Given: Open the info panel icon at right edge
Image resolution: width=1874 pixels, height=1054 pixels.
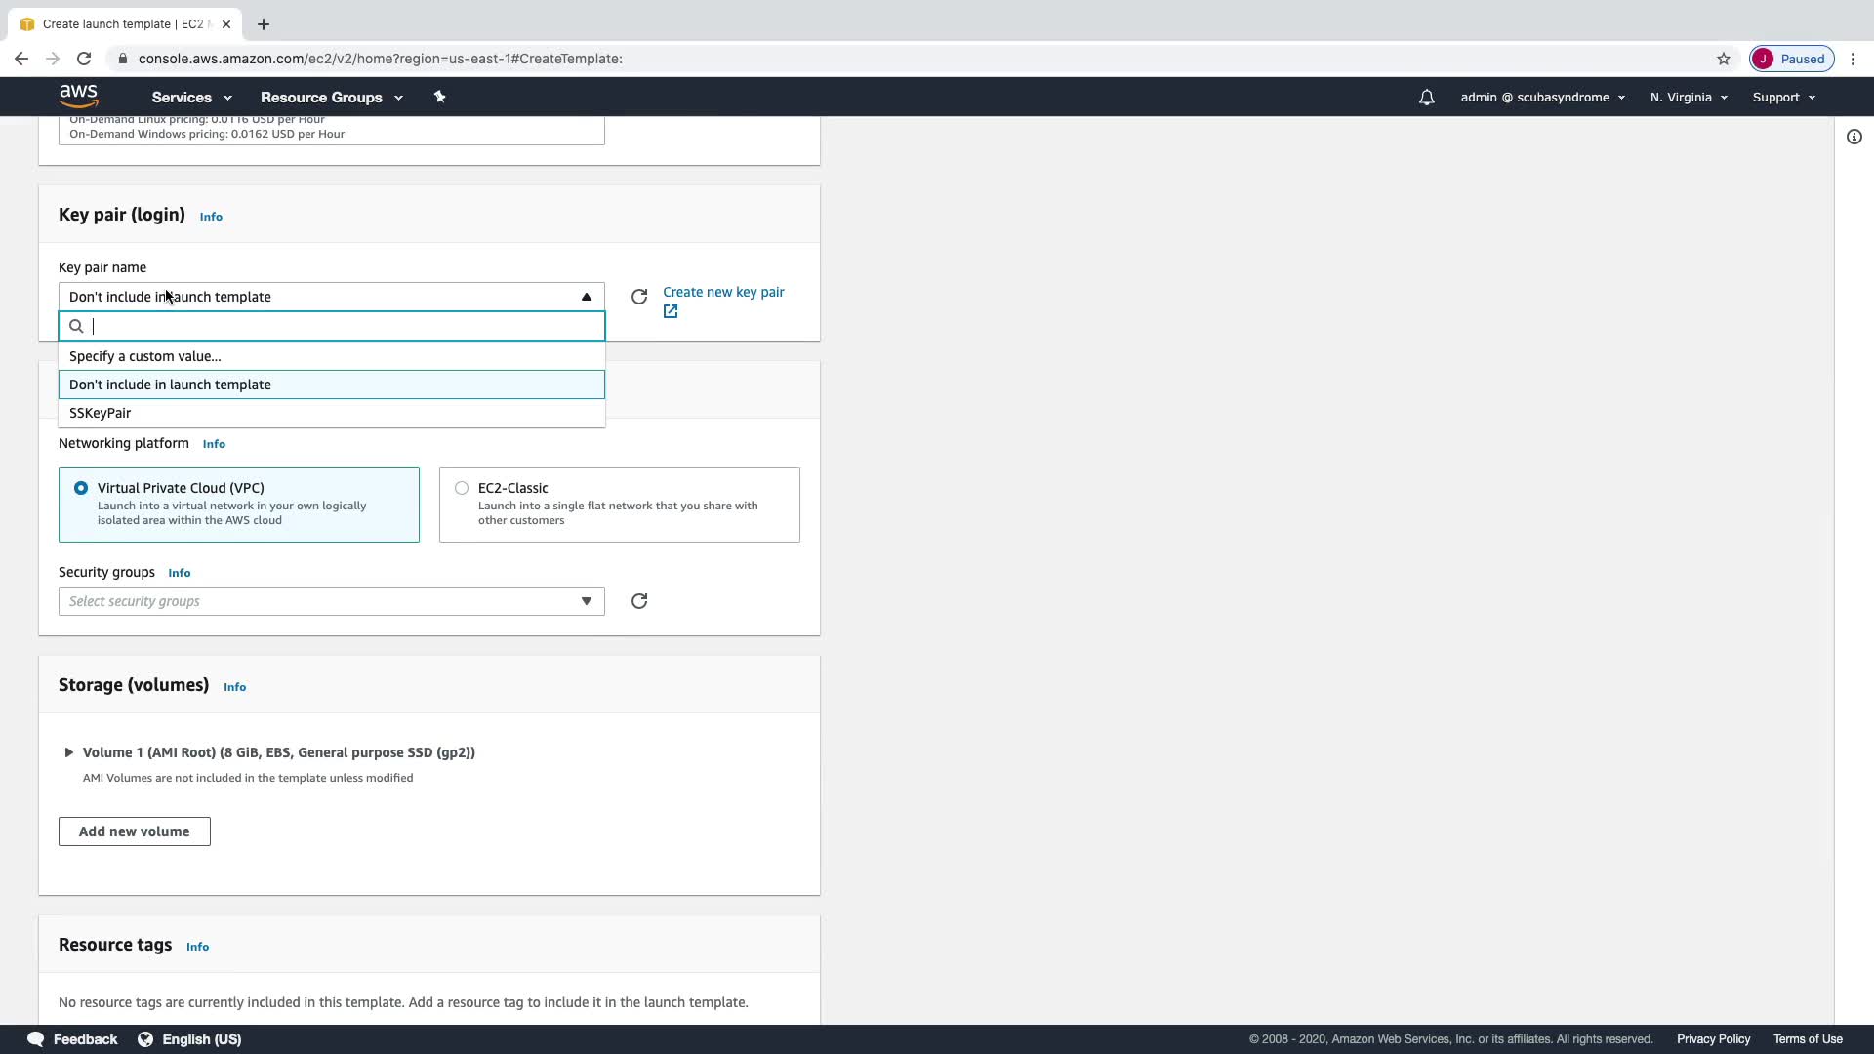Looking at the screenshot, I should coord(1854,138).
